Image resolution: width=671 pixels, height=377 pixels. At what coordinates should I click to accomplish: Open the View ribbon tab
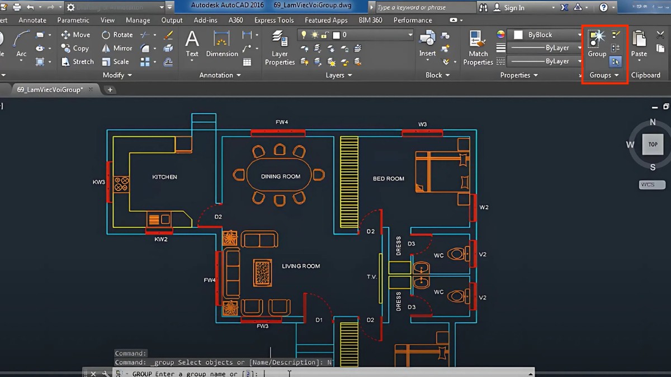pyautogui.click(x=107, y=20)
